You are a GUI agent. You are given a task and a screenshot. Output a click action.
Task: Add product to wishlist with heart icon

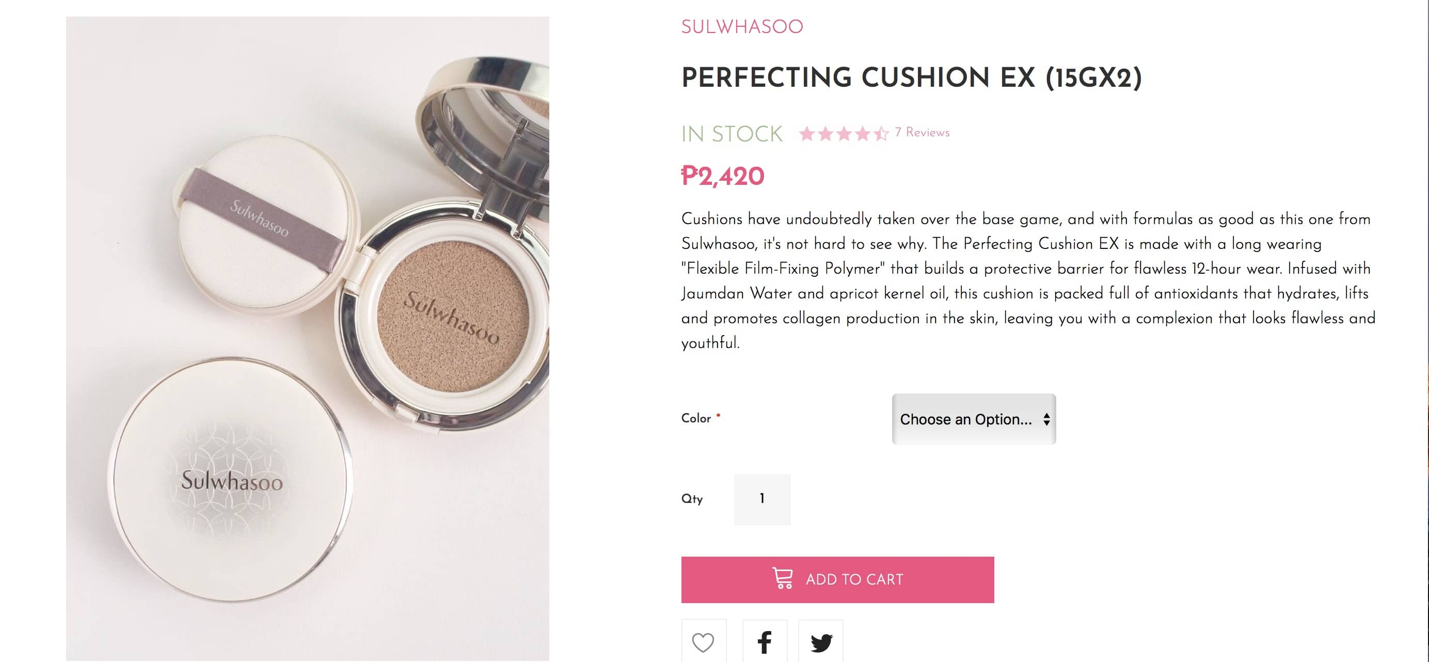click(x=703, y=642)
